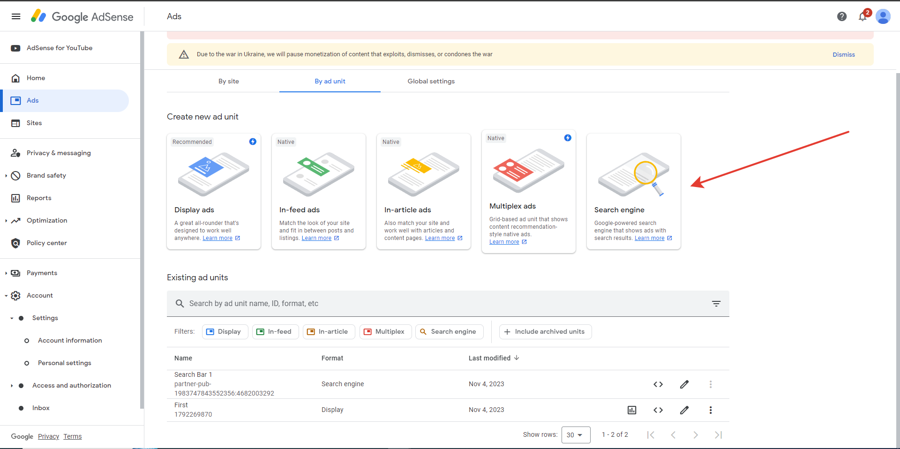Toggle the Display filter chip
This screenshot has width=900, height=449.
coord(225,332)
